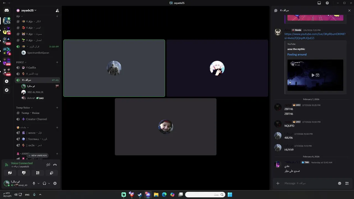354x199 pixels.
Task: Join MOVIE فيلم voice channel
Action: pos(37,133)
